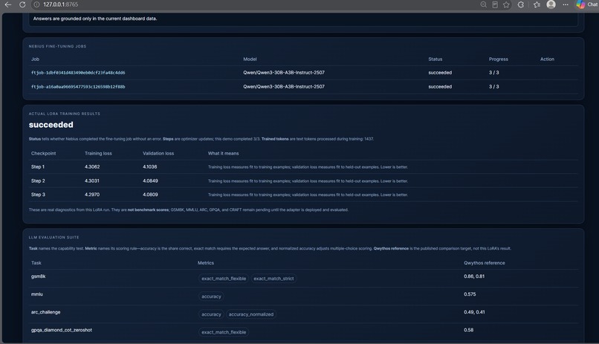Click the Metrics column header
The height and width of the screenshot is (344, 599).
point(206,263)
